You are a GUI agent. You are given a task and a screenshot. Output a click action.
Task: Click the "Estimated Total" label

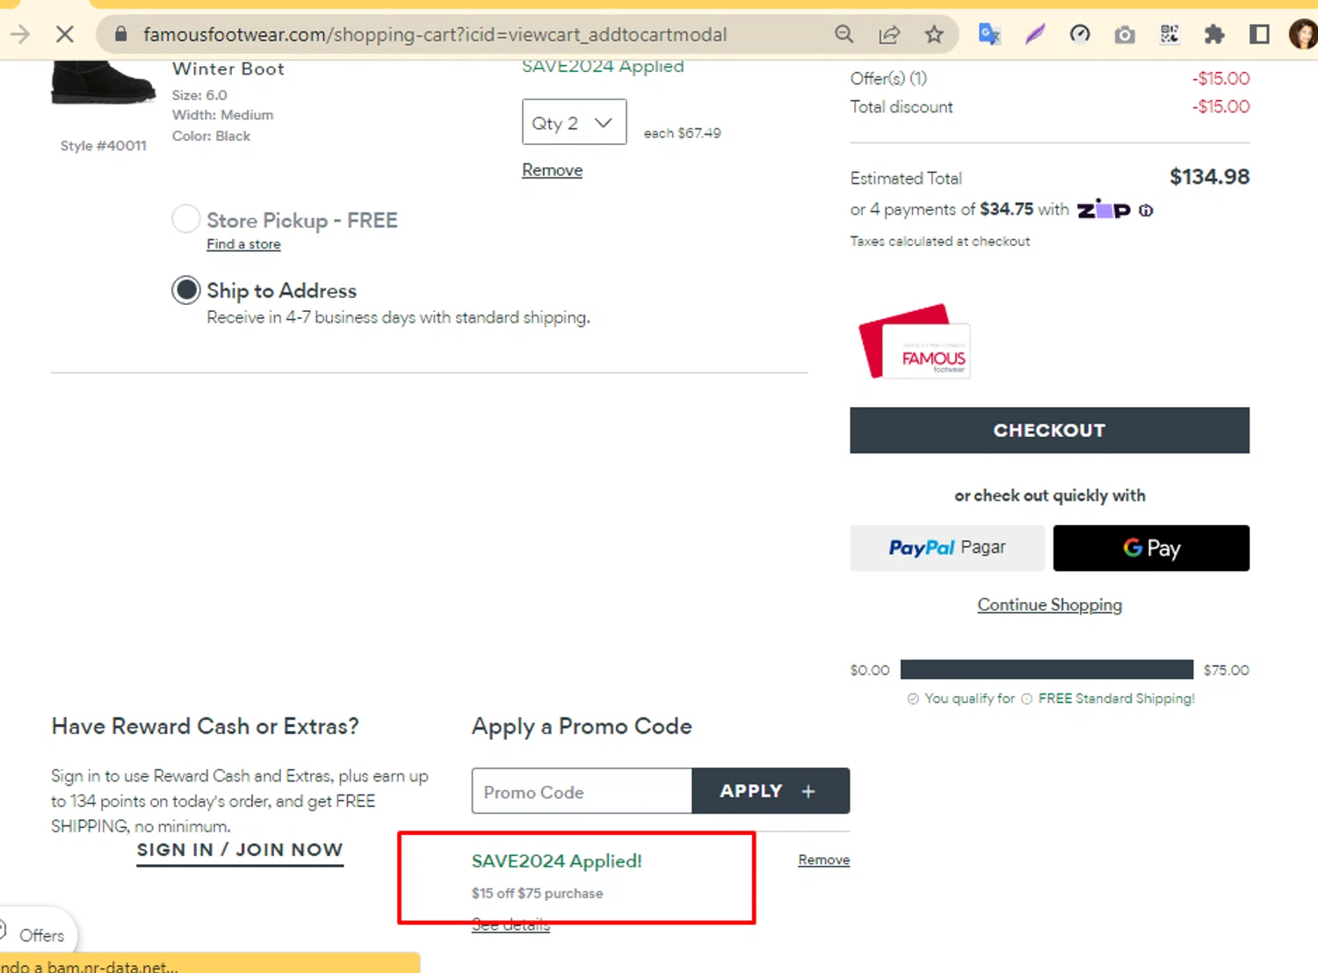tap(906, 178)
